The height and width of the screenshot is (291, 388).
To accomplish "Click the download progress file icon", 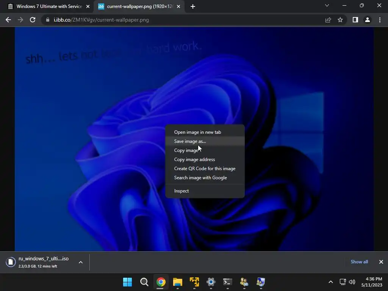I will [x=11, y=262].
